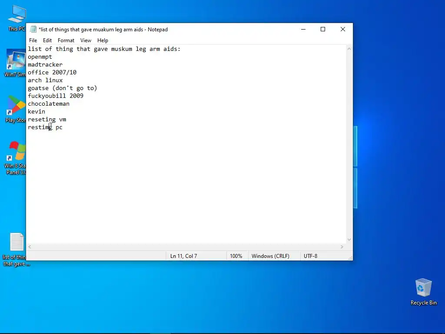445x334 pixels.
Task: Open the Format menu
Action: coord(66,40)
